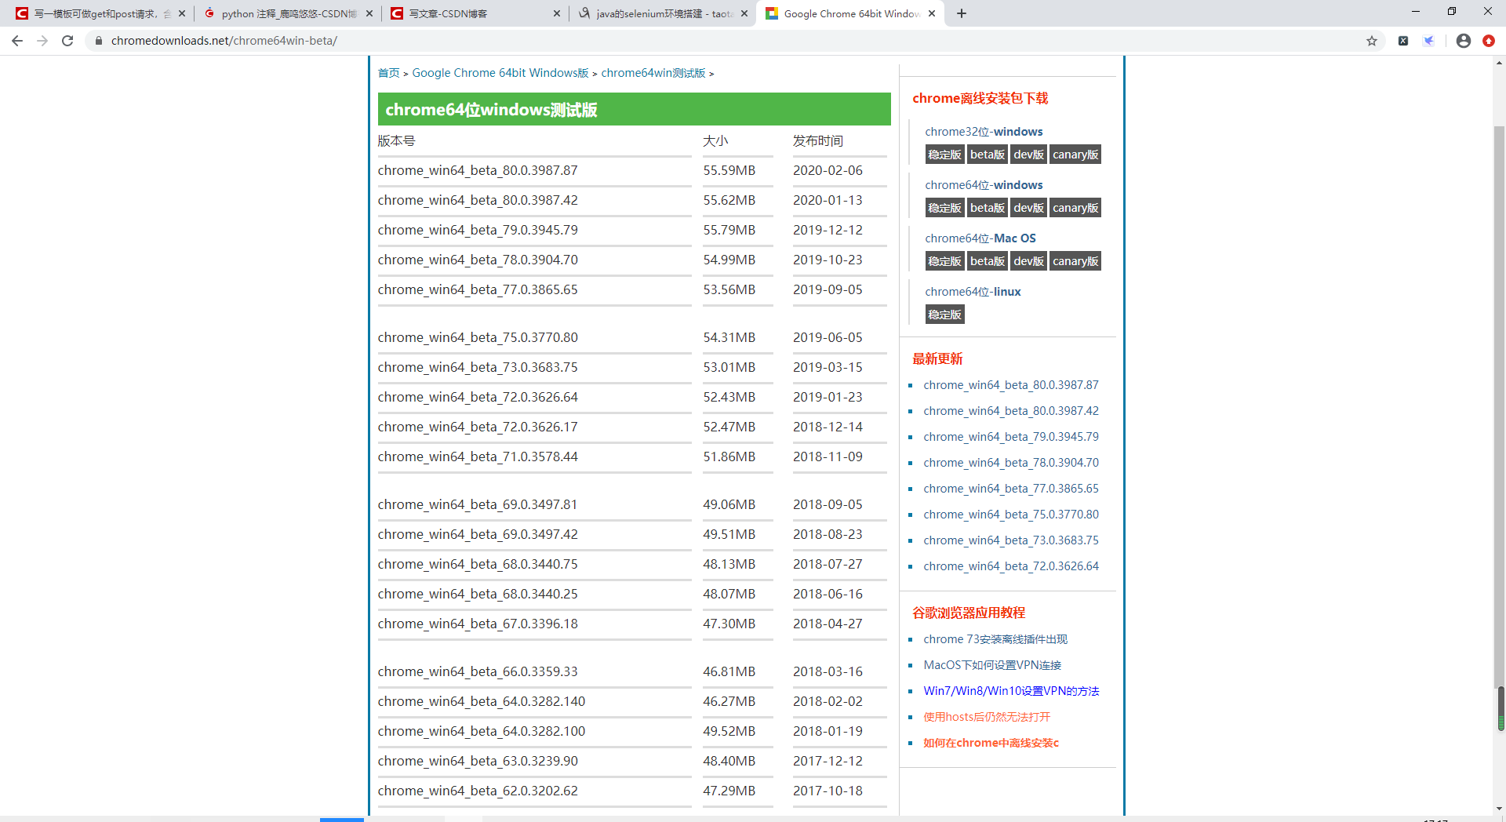Open chrome_win64_beta_80.0.3987.87 in main table
Viewport: 1506px width, 822px height.
point(478,170)
